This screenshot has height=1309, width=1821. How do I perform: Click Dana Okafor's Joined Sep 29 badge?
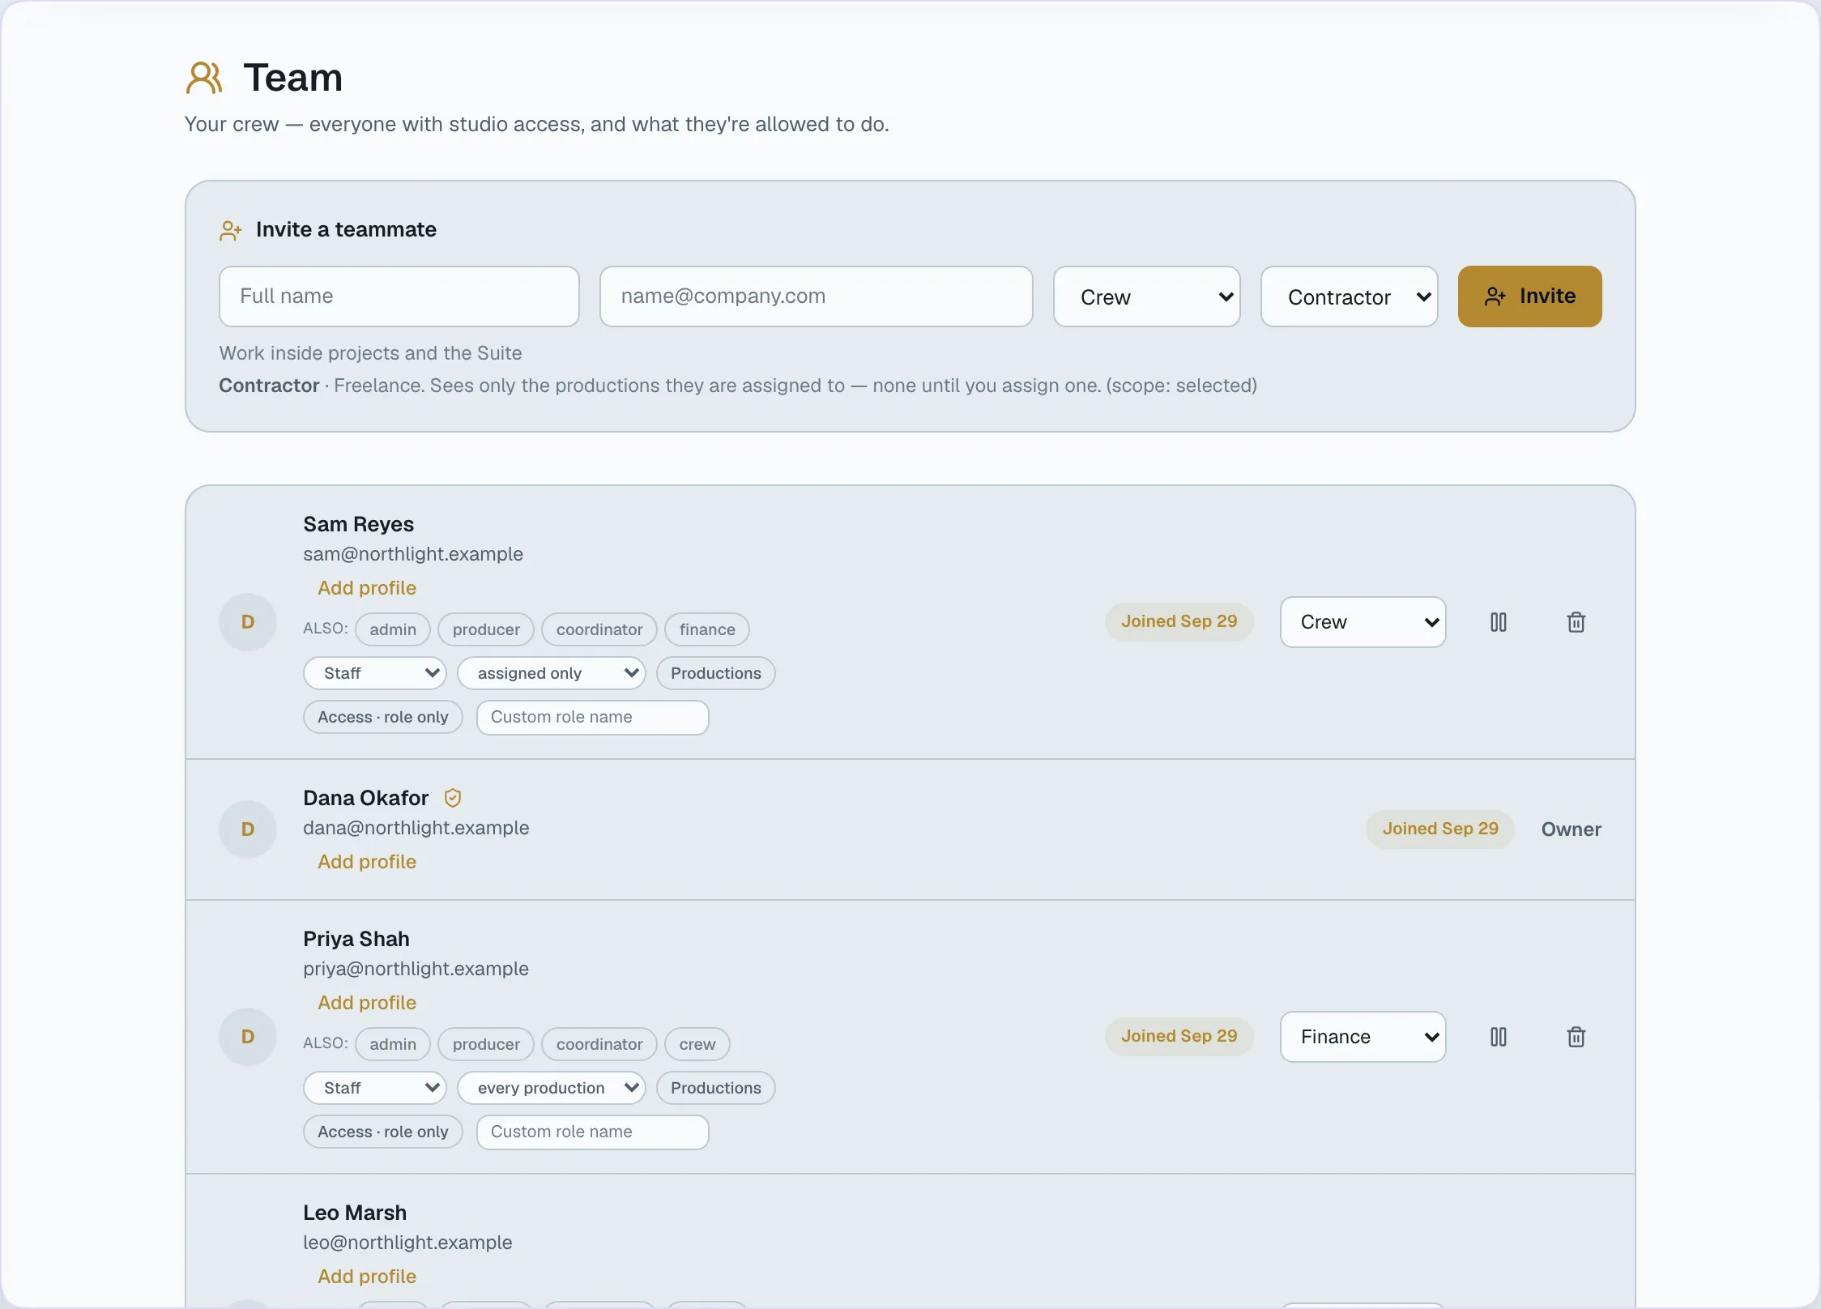pos(1440,829)
